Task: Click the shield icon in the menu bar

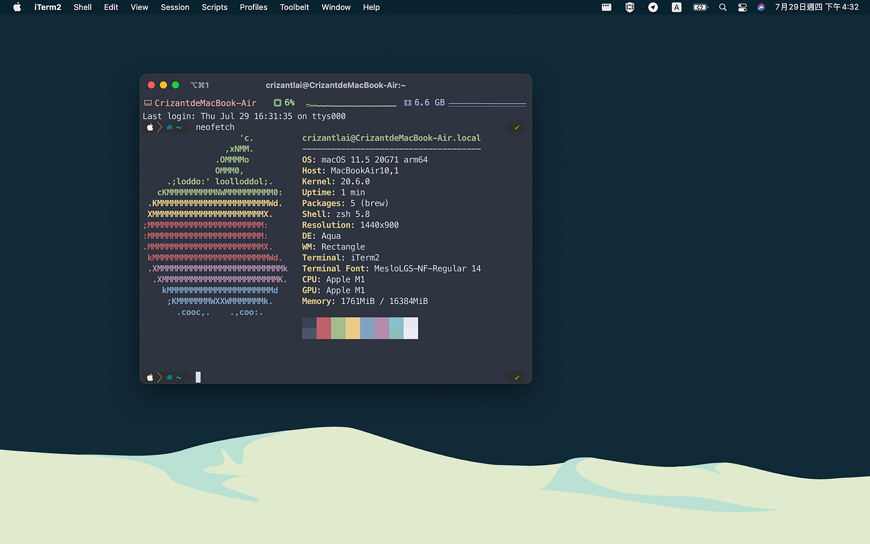Action: point(630,7)
